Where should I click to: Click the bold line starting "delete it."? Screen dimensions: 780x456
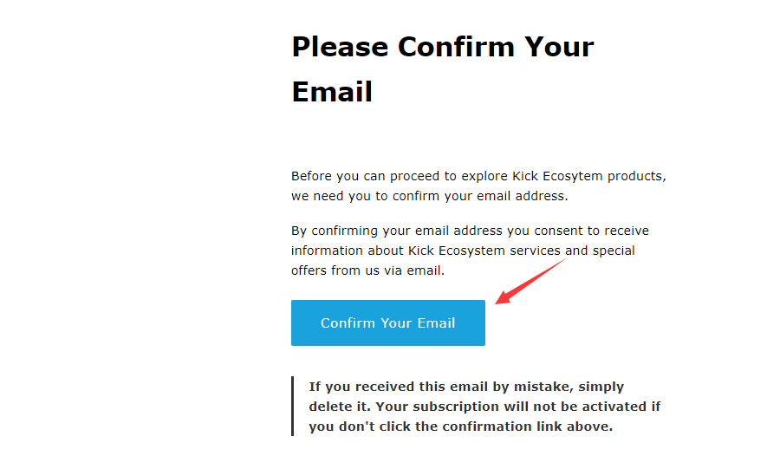pyautogui.click(x=484, y=407)
